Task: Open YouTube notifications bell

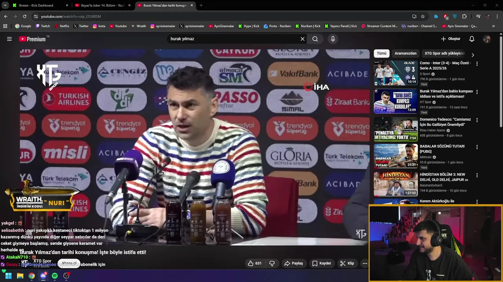Action: click(x=472, y=39)
